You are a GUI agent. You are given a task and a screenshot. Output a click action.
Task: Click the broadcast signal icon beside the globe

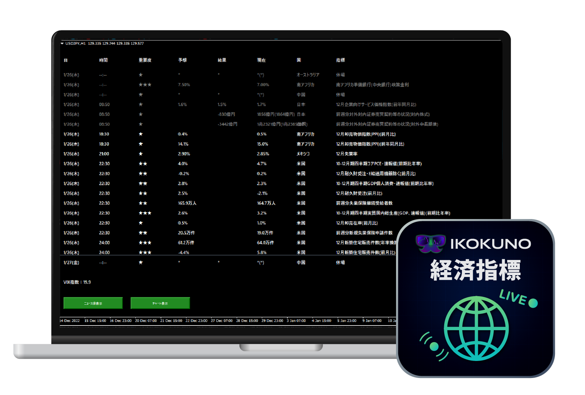pos(433,346)
